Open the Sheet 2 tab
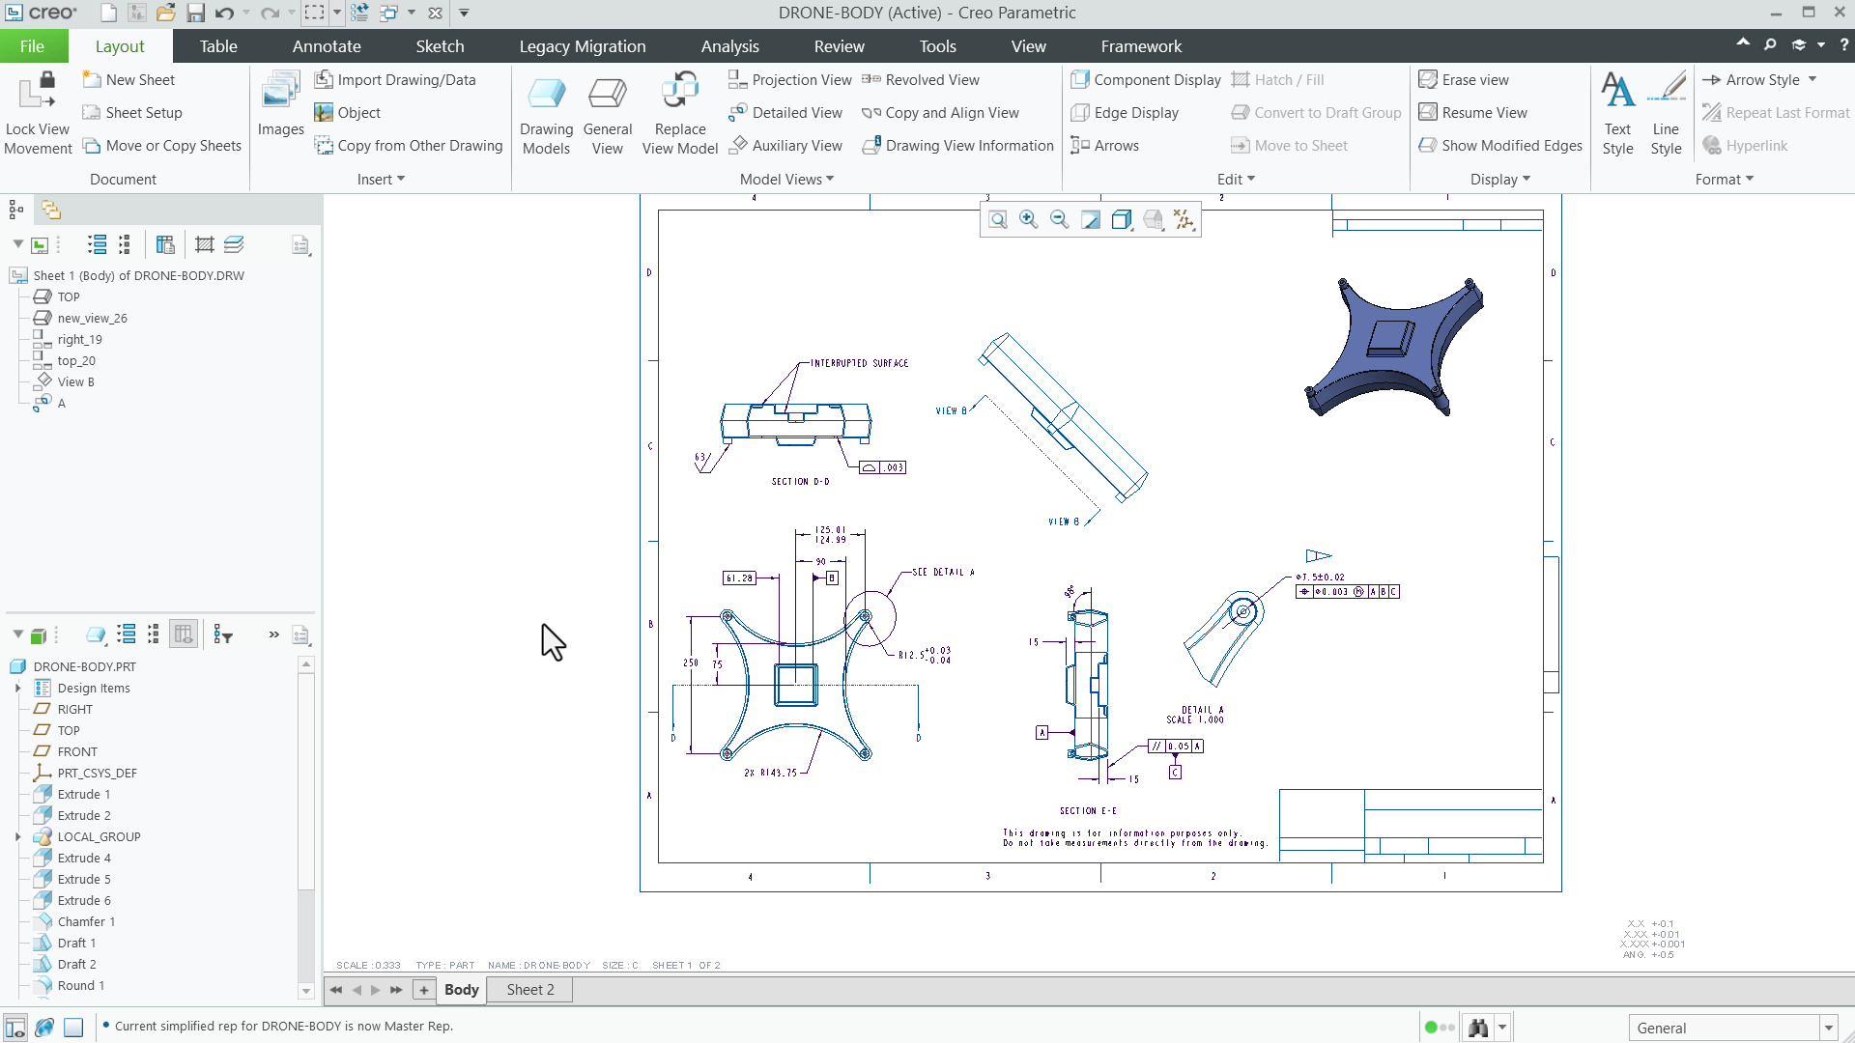 (x=528, y=989)
